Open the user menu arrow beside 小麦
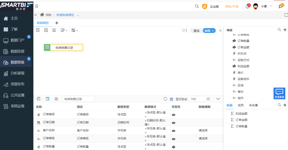This screenshot has height=150, width=288. 271,6
